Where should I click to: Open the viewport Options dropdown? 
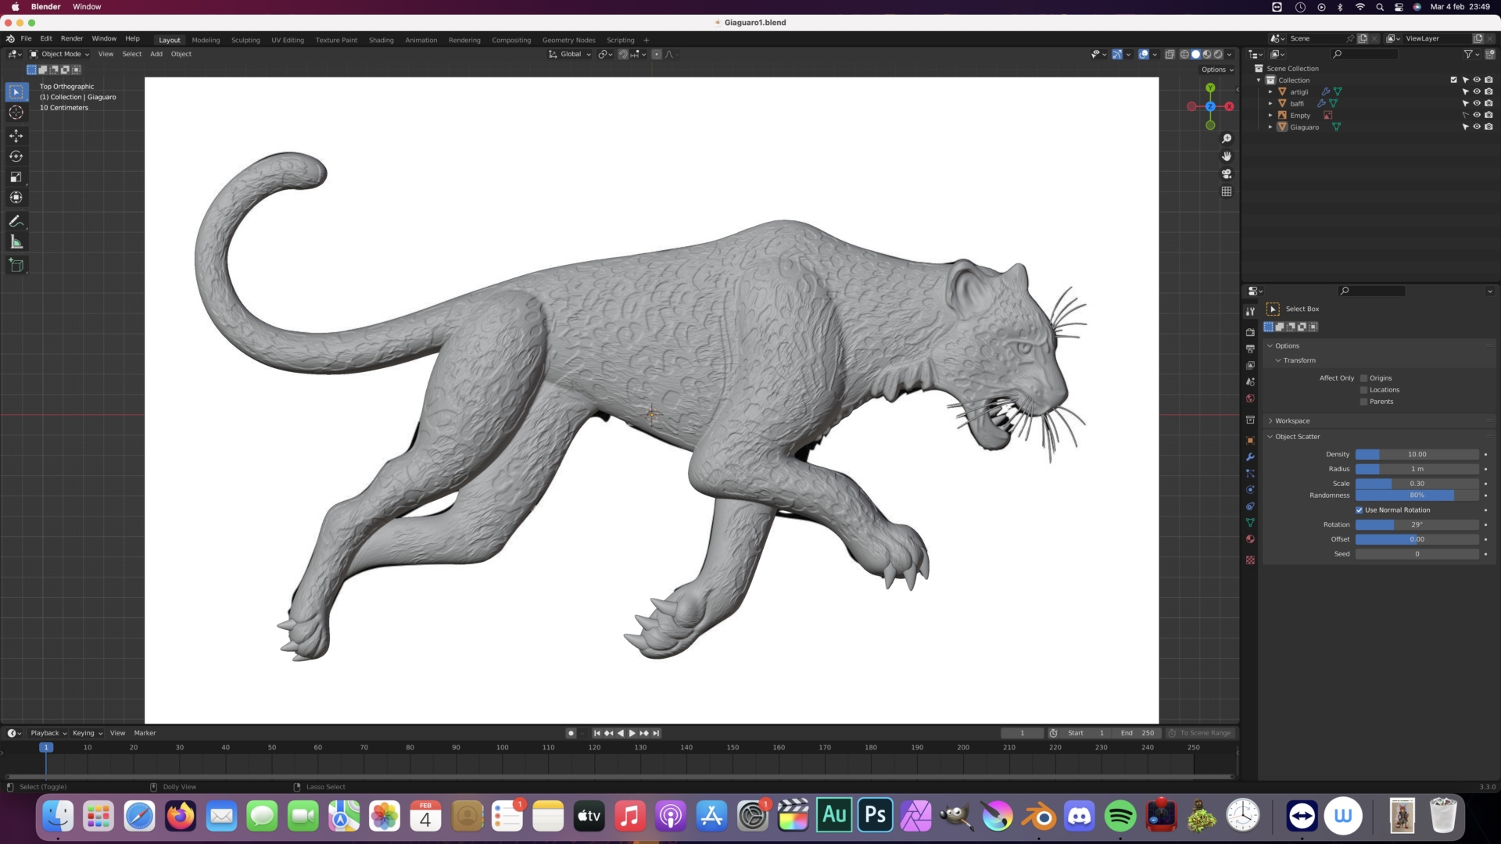[1217, 70]
